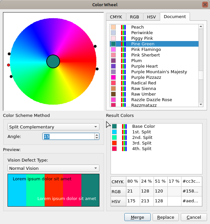The image size is (210, 224).
Task: Switch to the CMYK tab
Action: tap(116, 17)
